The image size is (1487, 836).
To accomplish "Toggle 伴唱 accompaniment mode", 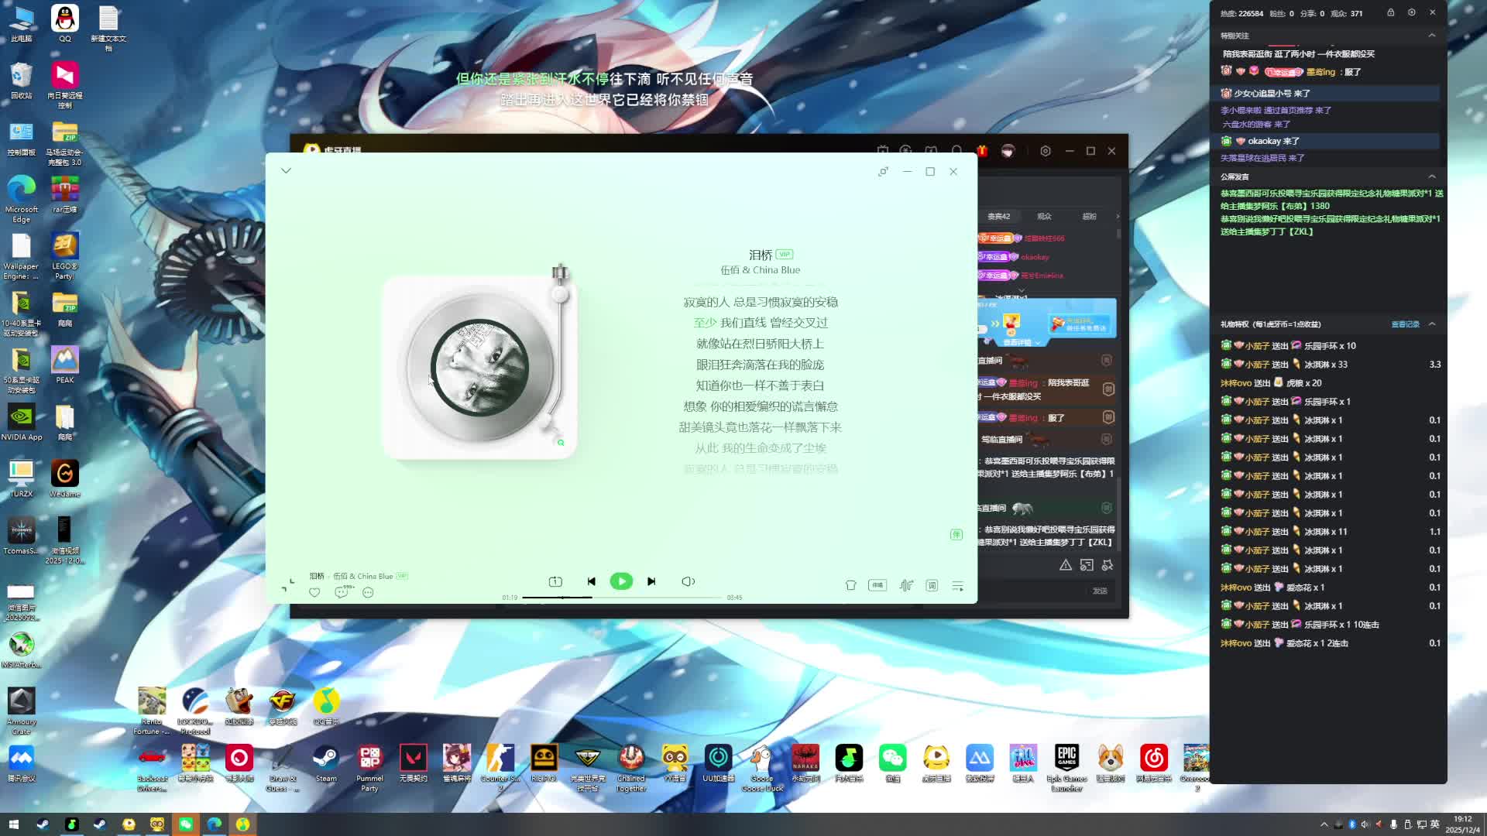I will point(878,585).
